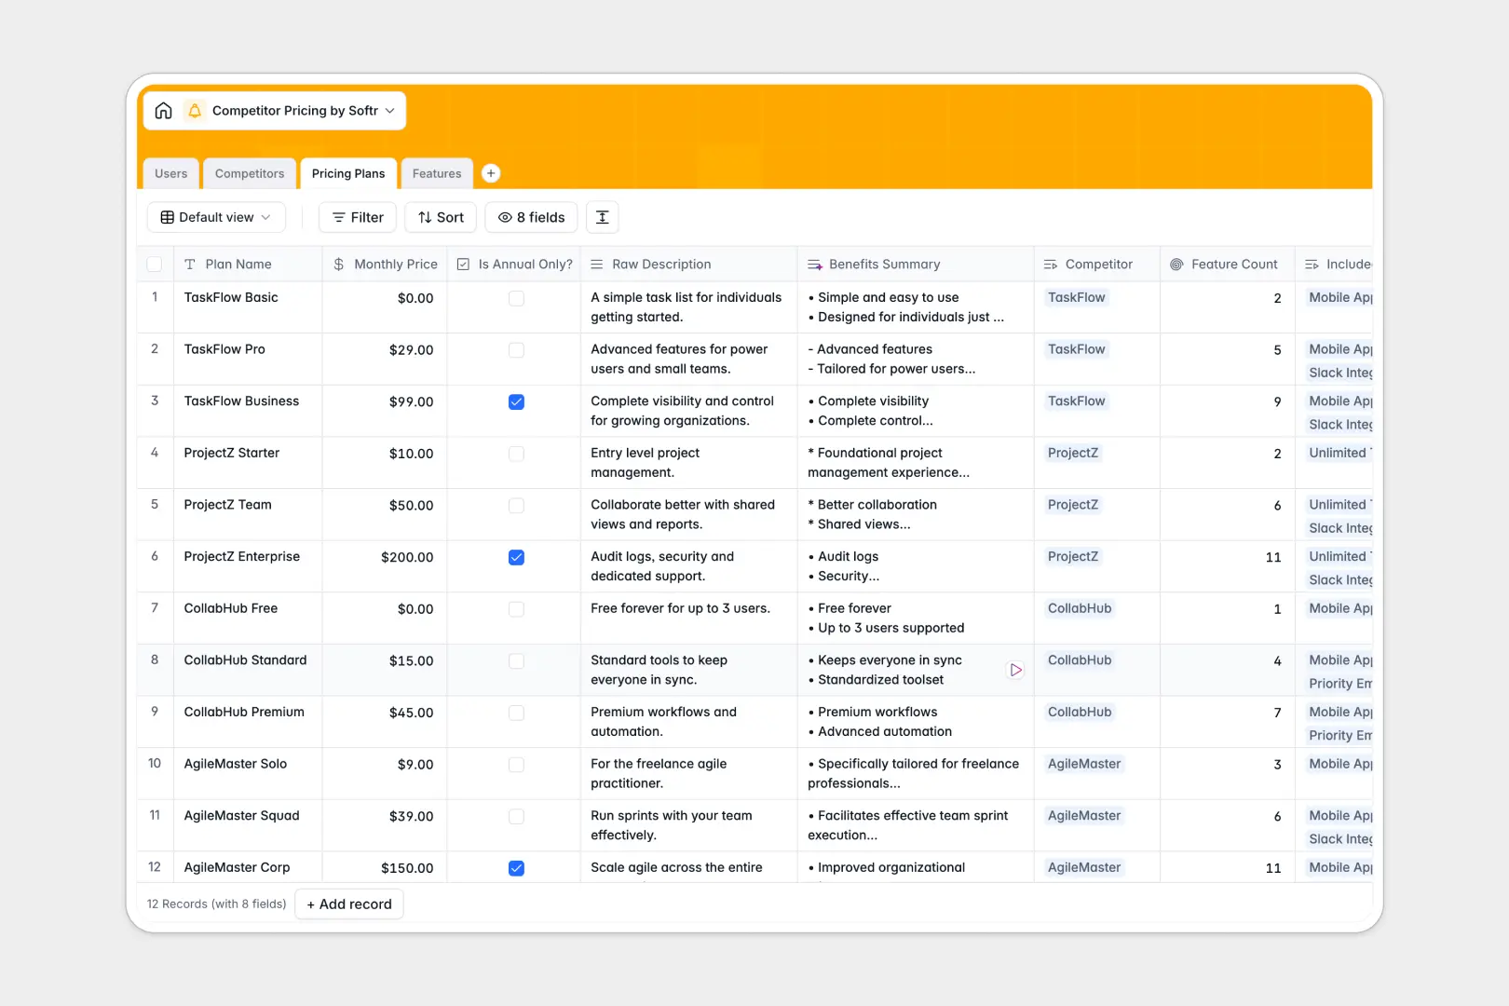Check Is Annual Only for TaskFlow Pro
1509x1006 pixels.
coord(516,350)
